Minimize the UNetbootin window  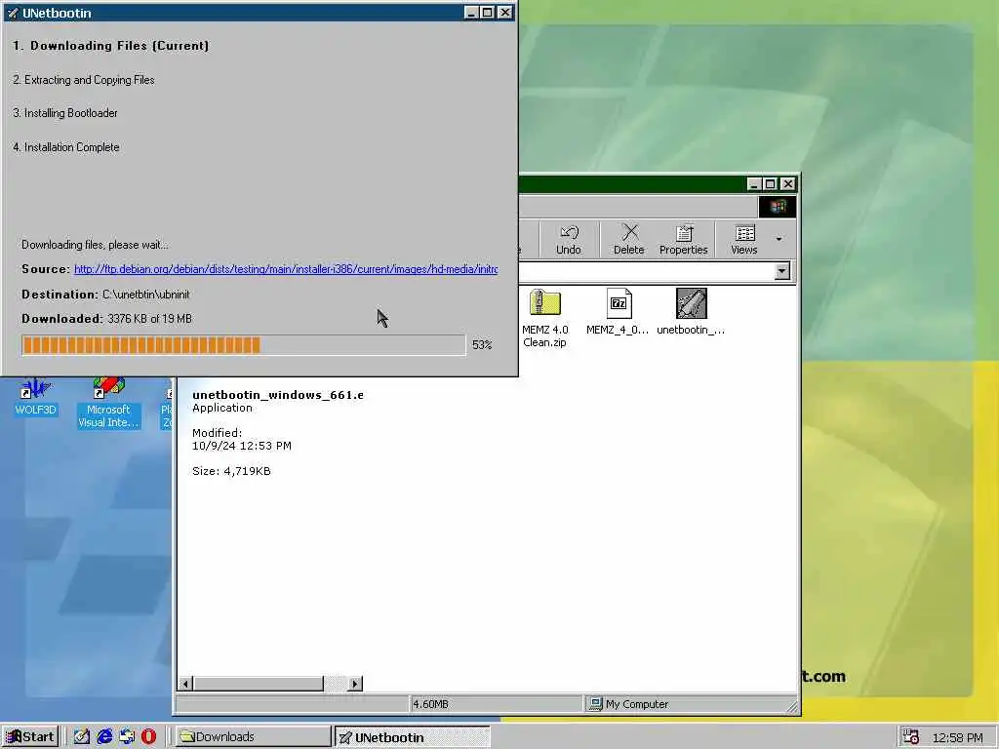pos(471,12)
